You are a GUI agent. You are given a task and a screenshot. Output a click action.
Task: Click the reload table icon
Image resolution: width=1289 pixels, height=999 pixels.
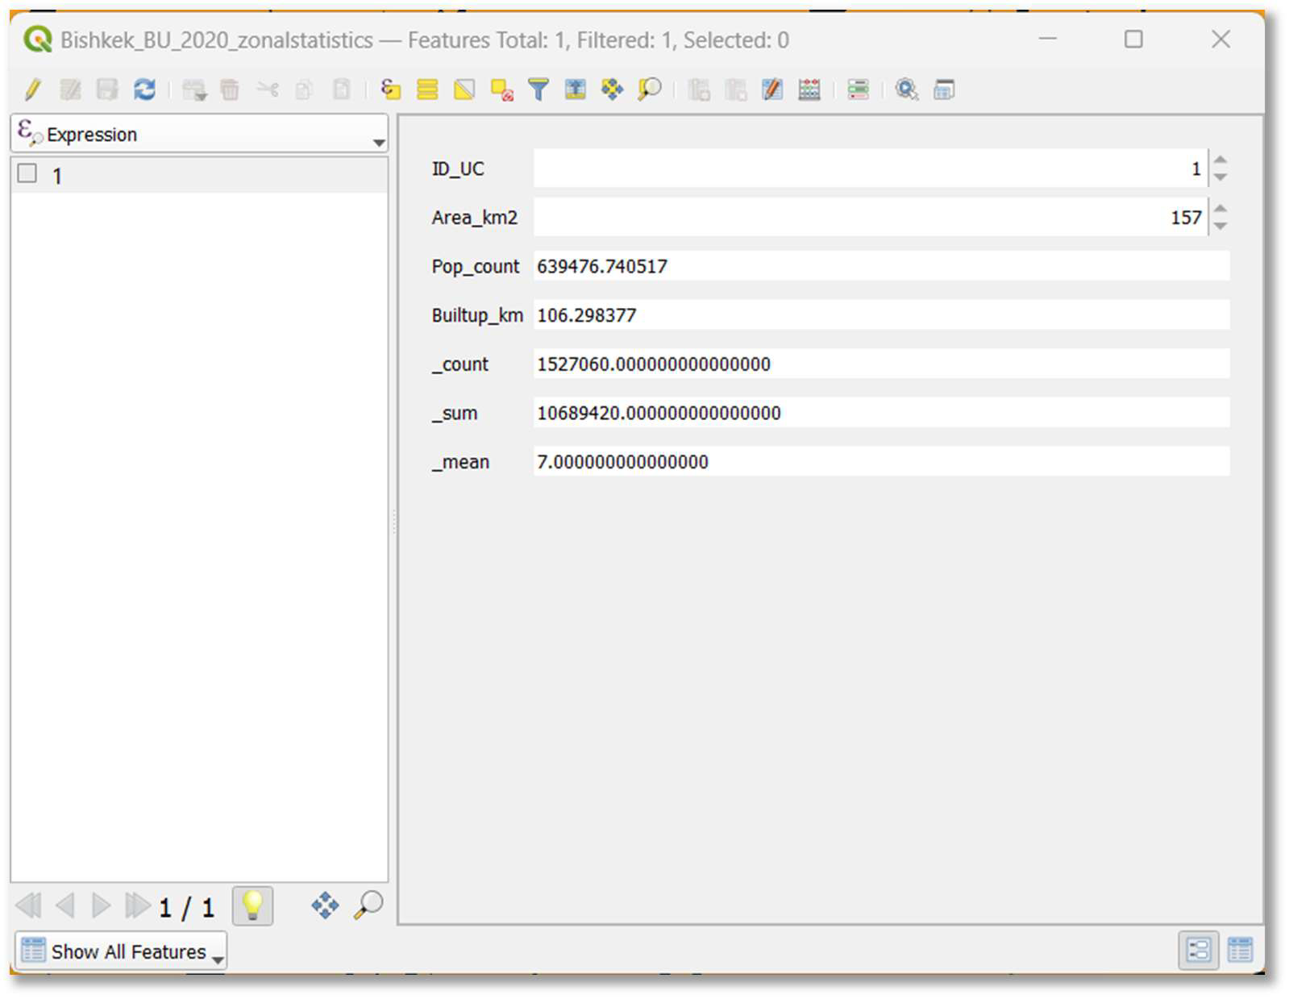pyautogui.click(x=145, y=89)
